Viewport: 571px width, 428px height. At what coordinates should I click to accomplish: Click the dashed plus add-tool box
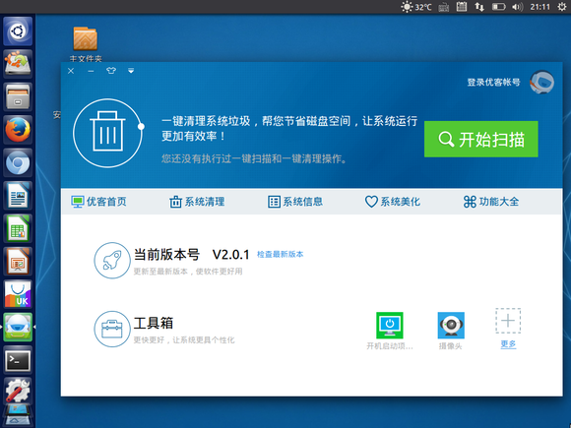(508, 321)
